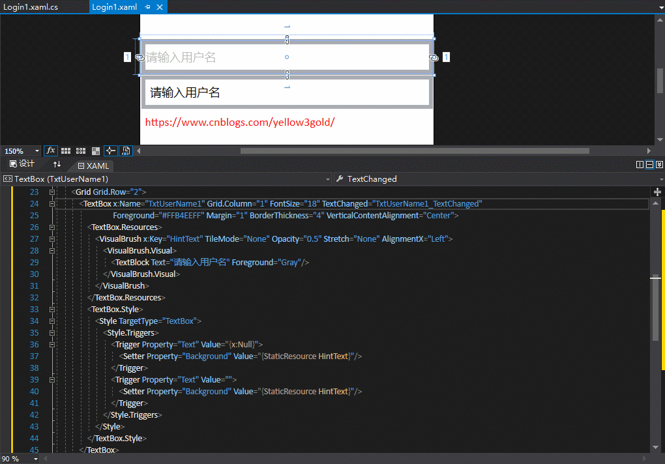This screenshot has width=665, height=464.
Task: Click the designer vertical scrollbar thumb
Action: 660,80
